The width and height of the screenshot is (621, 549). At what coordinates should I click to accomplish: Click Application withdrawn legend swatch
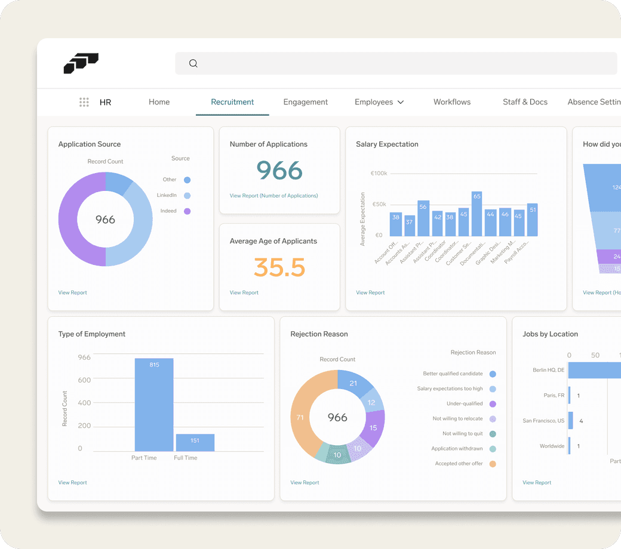493,449
